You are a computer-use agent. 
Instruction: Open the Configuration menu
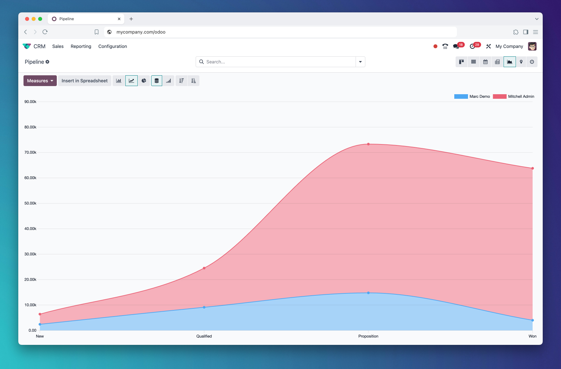[113, 46]
